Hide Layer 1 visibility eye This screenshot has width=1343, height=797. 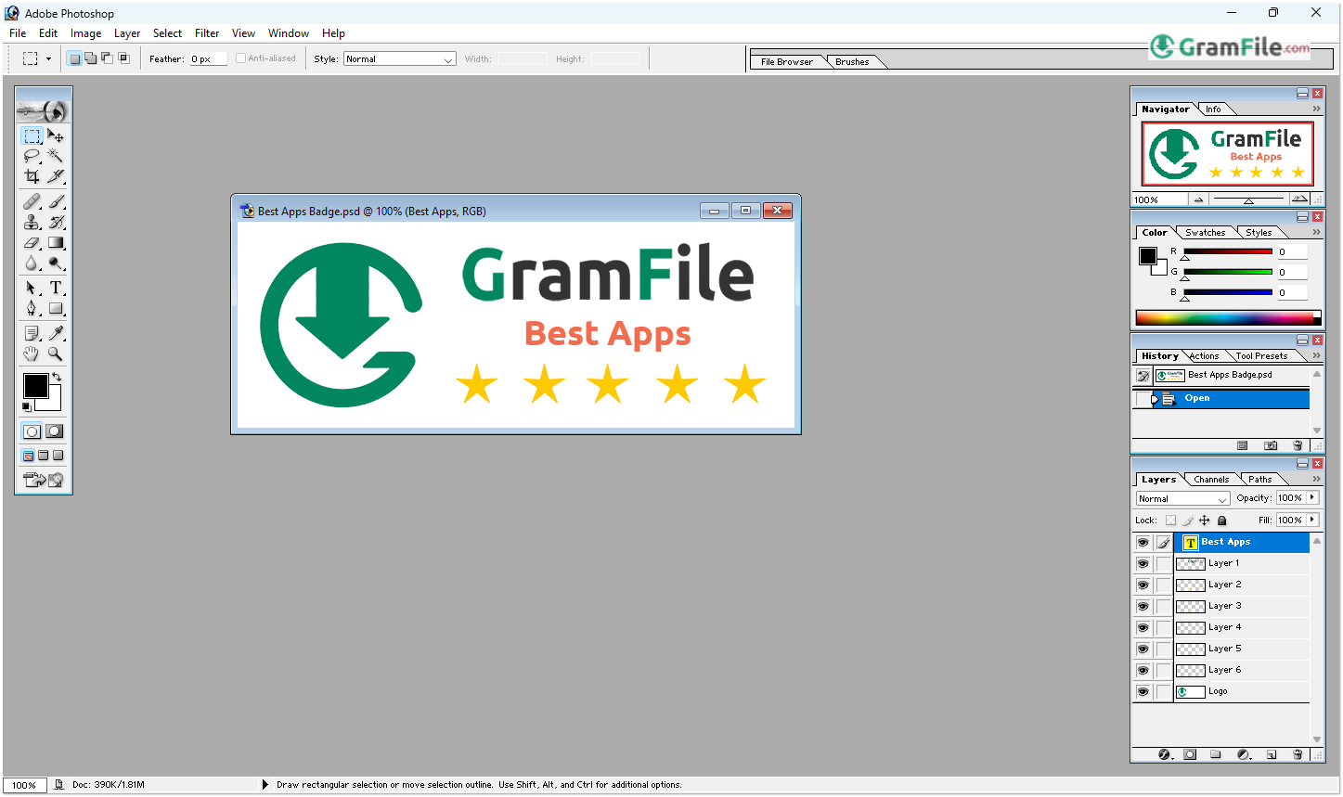1143,564
